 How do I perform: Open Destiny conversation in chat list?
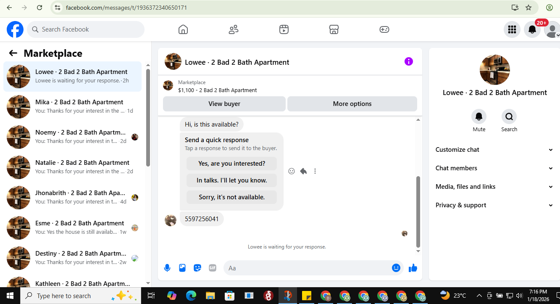pos(72,258)
